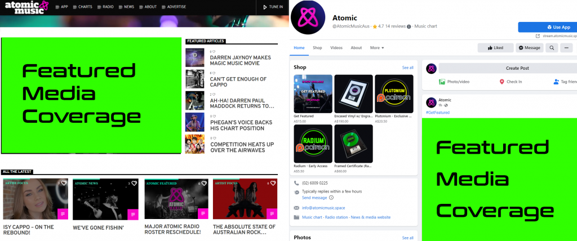The image size is (577, 241).
Task: Open Plutonium Patreon shop item
Action: click(x=394, y=94)
